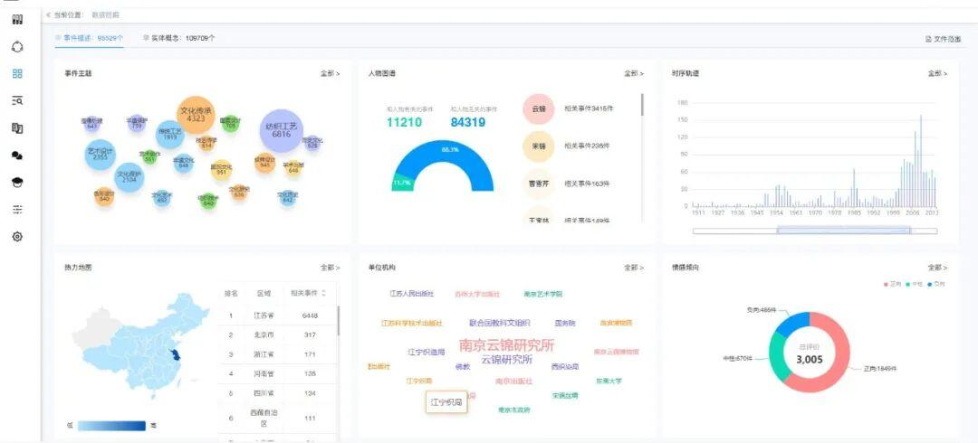Click the document compare icon in sidebar
Screen dimensions: 978x443
17,128
